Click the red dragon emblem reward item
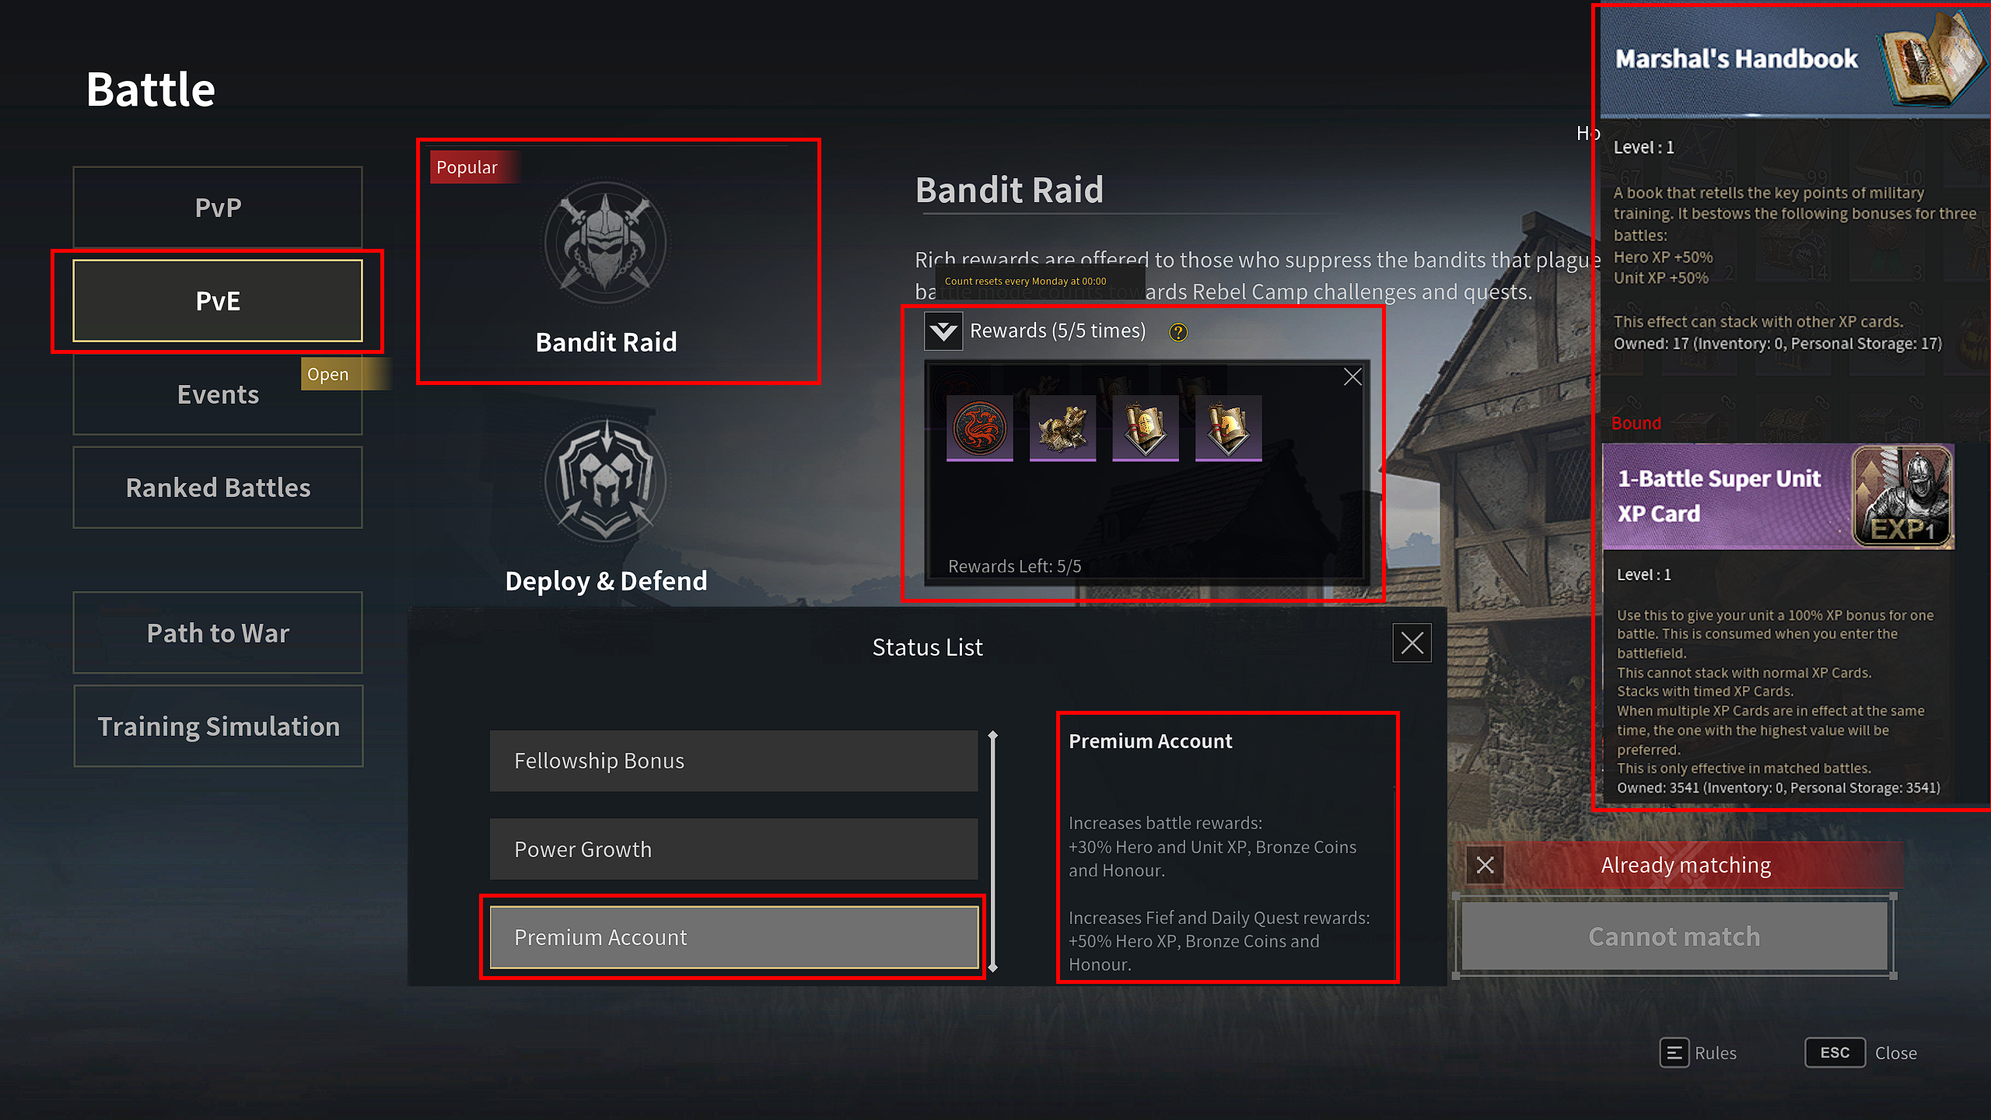Image resolution: width=1991 pixels, height=1120 pixels. pyautogui.click(x=979, y=428)
